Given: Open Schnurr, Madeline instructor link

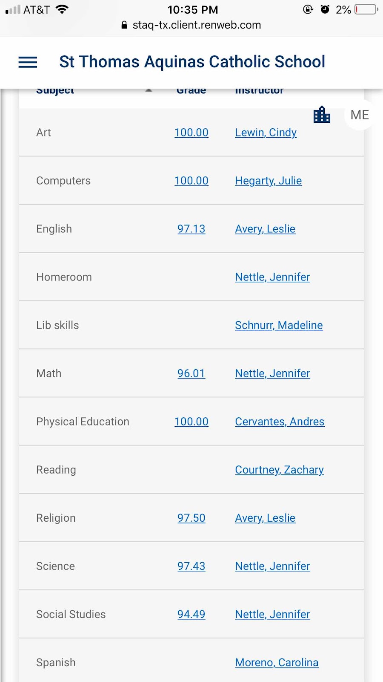Looking at the screenshot, I should pos(279,325).
